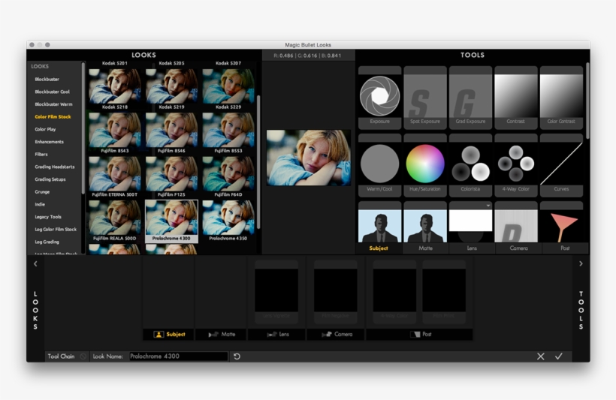This screenshot has width=616, height=400.
Task: Switch to Matte tab in Tools panel
Action: pyautogui.click(x=425, y=248)
